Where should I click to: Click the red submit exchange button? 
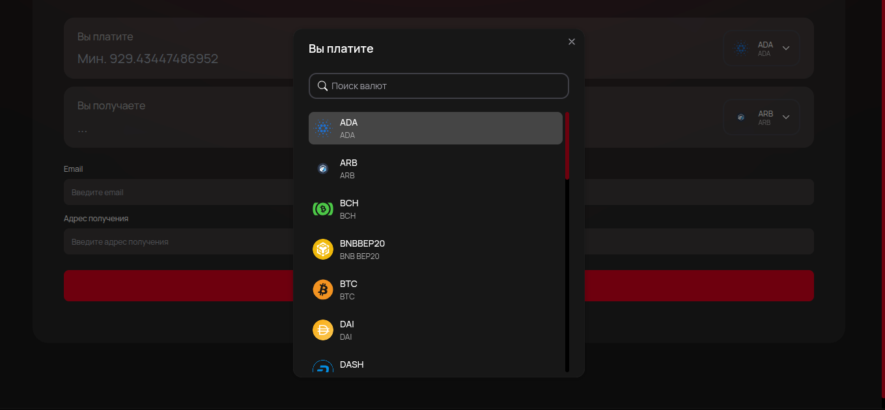pos(697,286)
